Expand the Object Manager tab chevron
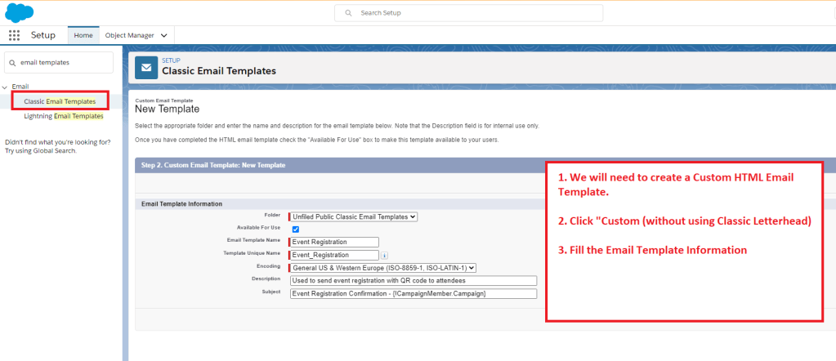This screenshot has width=836, height=361. coord(164,36)
